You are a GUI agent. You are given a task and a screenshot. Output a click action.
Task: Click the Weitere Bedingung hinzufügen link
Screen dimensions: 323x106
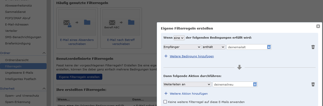coord(192,56)
